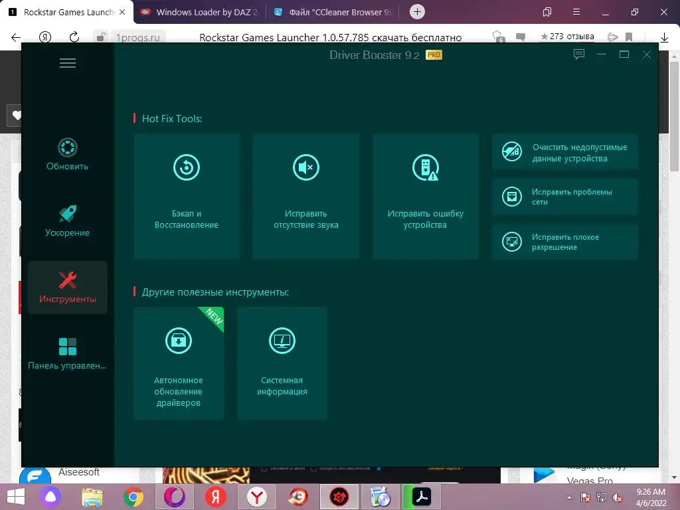
Task: Select the Hot Fix Tools: heading
Action: (172, 119)
